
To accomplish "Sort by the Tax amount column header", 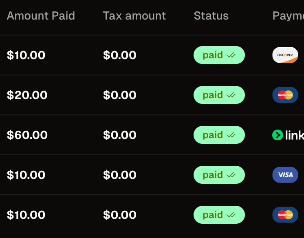I will (x=134, y=16).
